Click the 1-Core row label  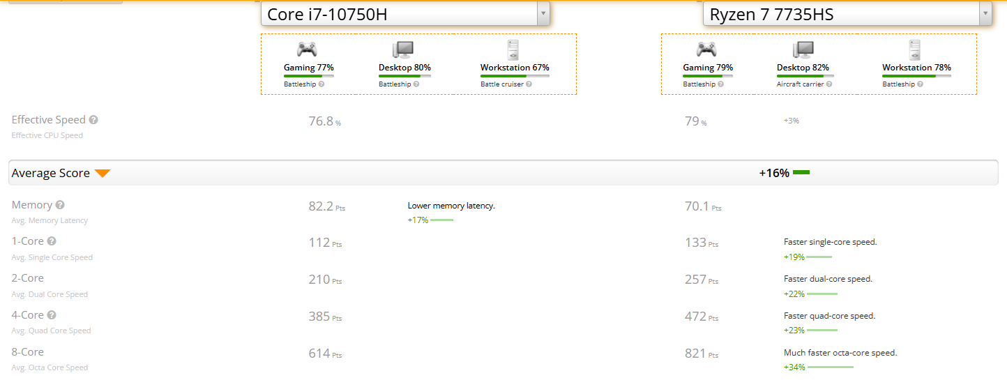coord(28,241)
